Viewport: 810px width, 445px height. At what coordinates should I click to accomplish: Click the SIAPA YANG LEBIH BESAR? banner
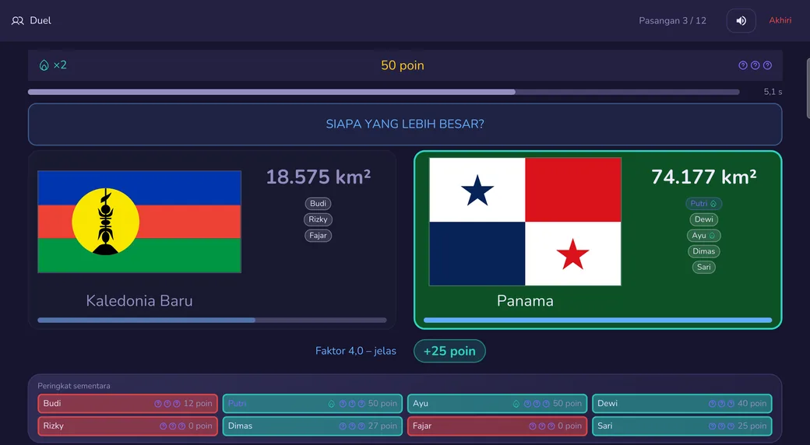point(405,124)
